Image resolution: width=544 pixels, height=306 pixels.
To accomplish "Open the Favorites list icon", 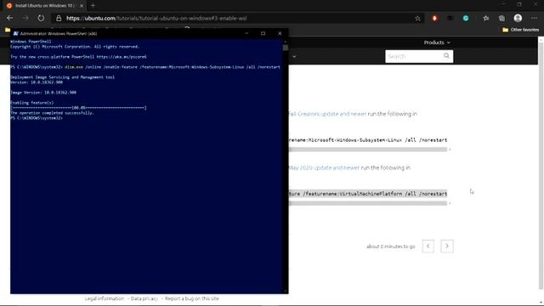I will 486,18.
